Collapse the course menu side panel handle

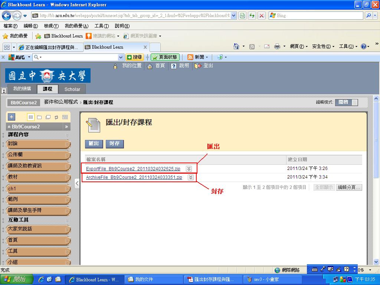point(77,184)
